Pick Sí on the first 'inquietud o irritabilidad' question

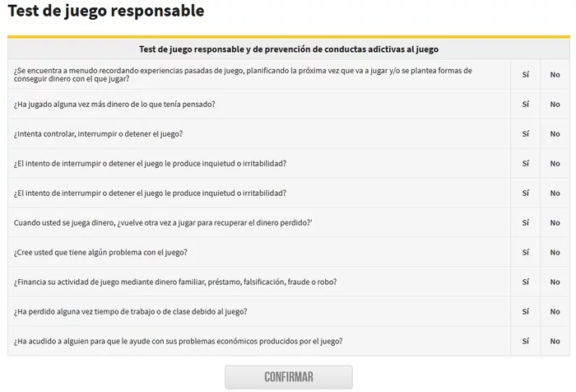click(525, 164)
